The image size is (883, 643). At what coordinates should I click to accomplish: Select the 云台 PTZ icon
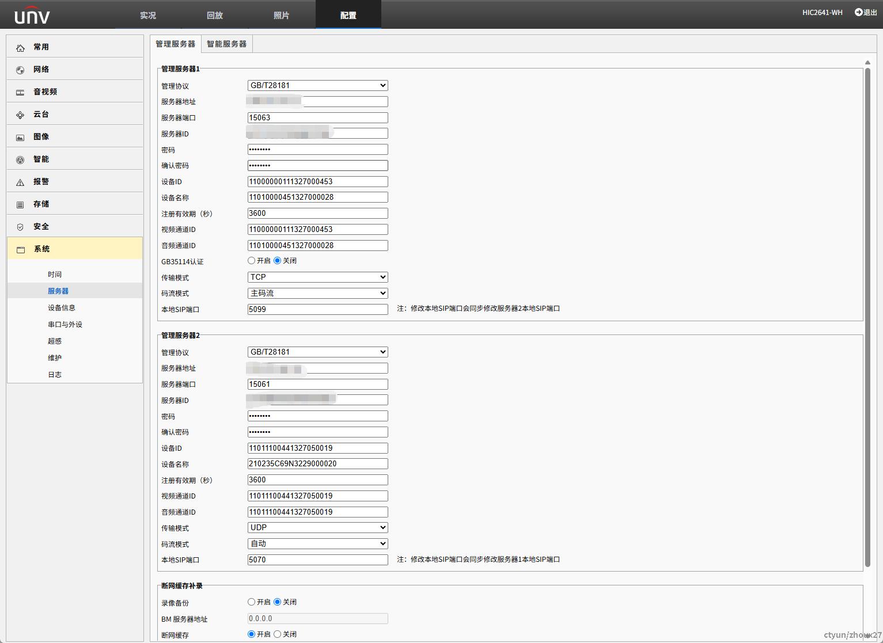(20, 115)
